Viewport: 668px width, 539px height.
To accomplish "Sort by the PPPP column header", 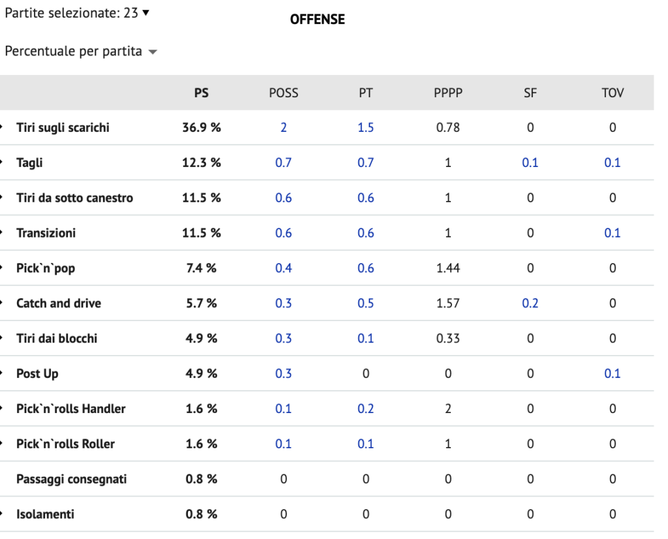I will tap(448, 93).
